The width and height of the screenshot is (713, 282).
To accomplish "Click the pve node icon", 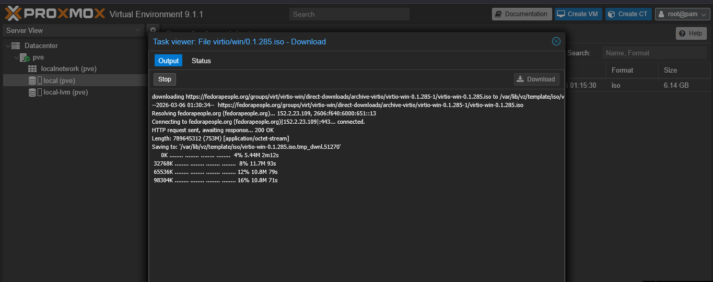I will pyautogui.click(x=25, y=57).
